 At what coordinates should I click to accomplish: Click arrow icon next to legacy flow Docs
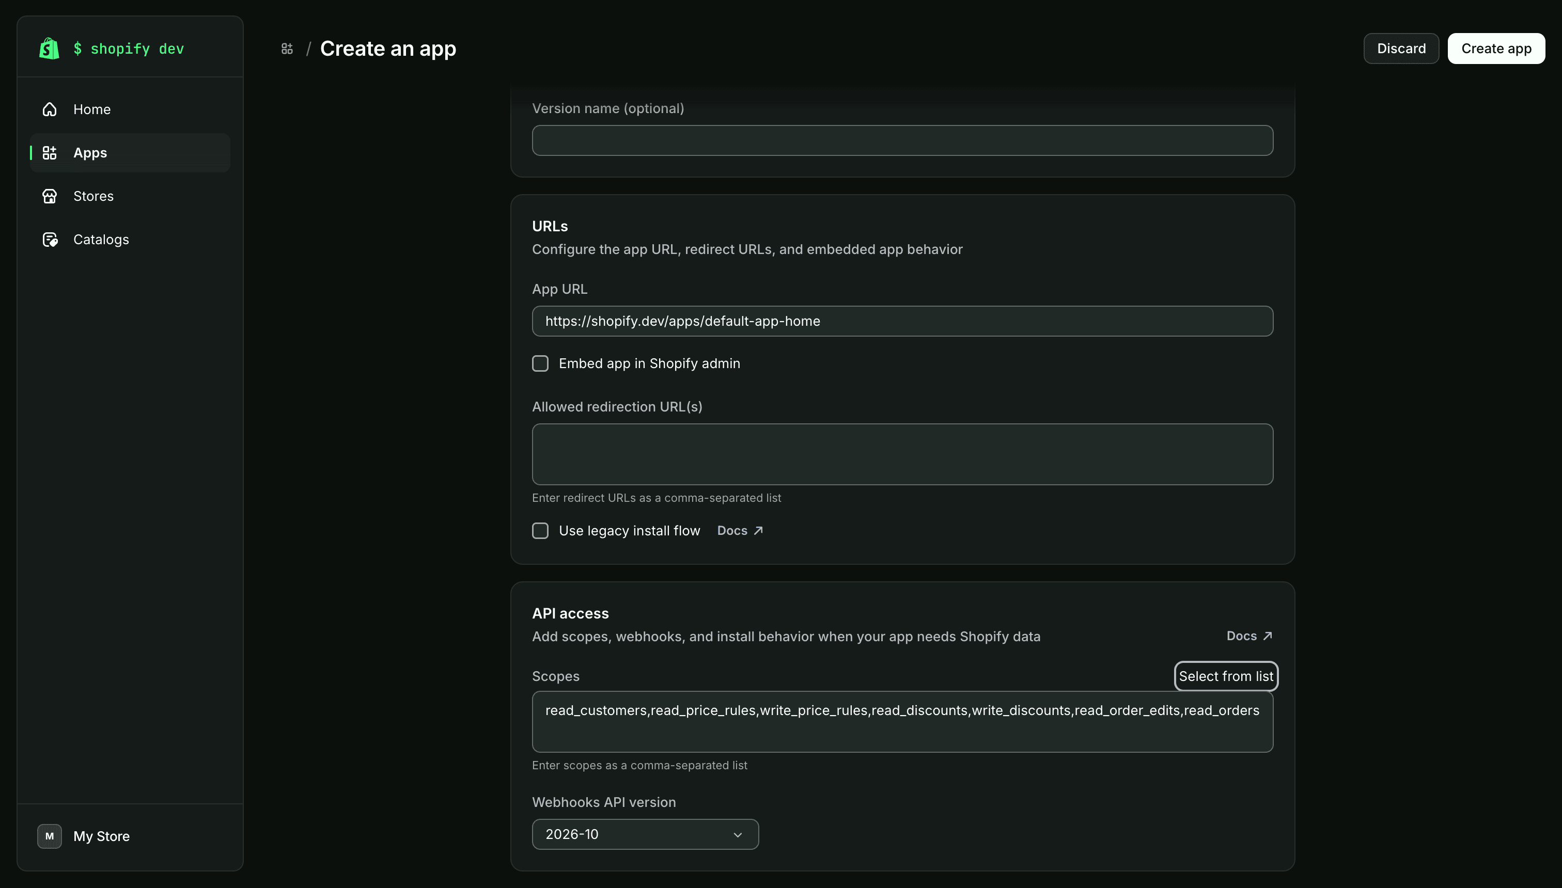click(x=758, y=531)
